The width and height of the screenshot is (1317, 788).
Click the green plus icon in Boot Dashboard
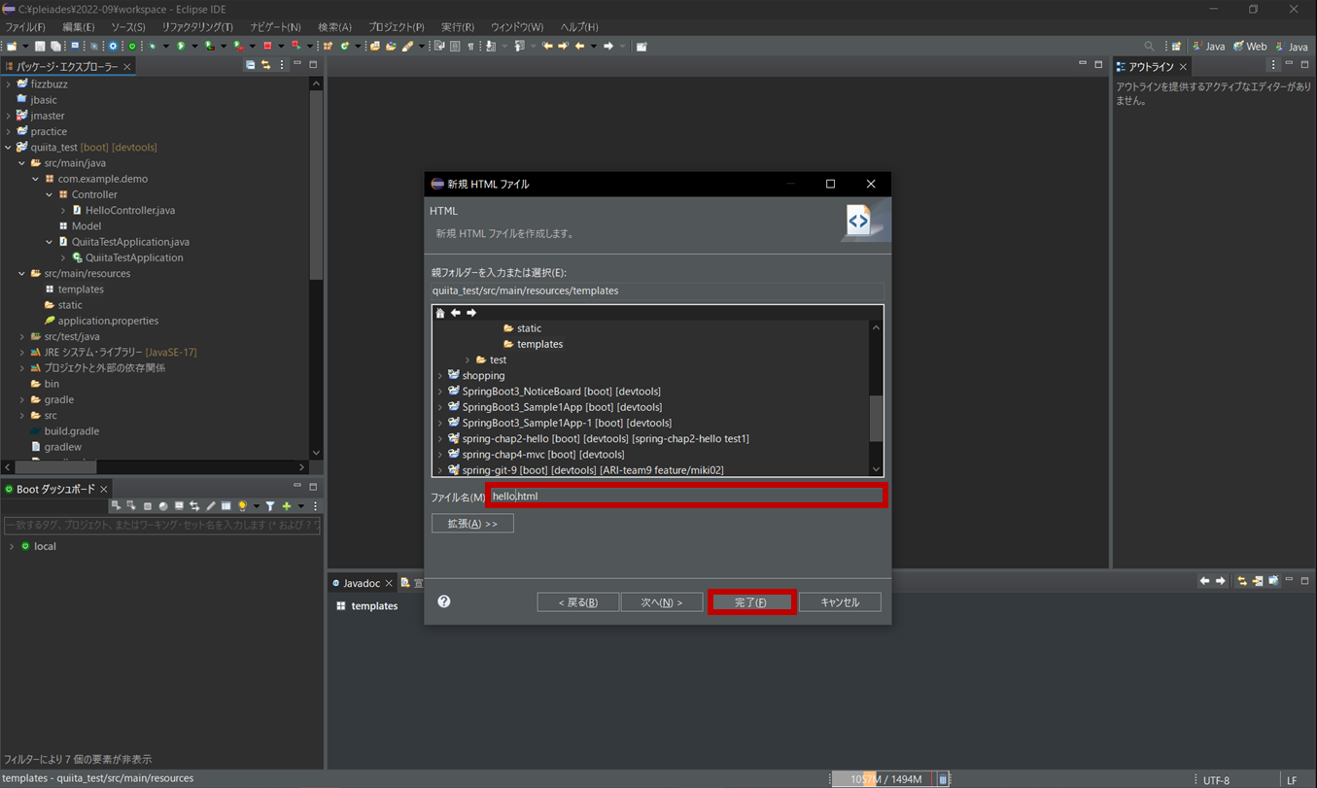[x=287, y=506]
